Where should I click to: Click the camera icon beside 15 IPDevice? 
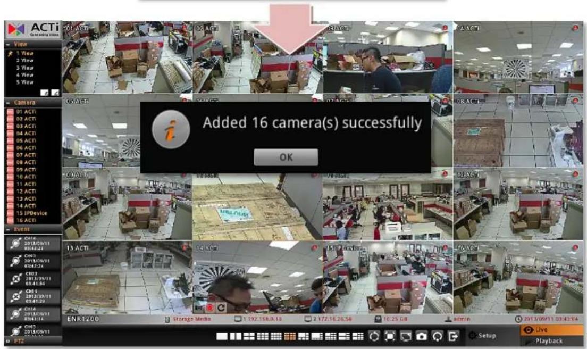[x=10, y=213]
